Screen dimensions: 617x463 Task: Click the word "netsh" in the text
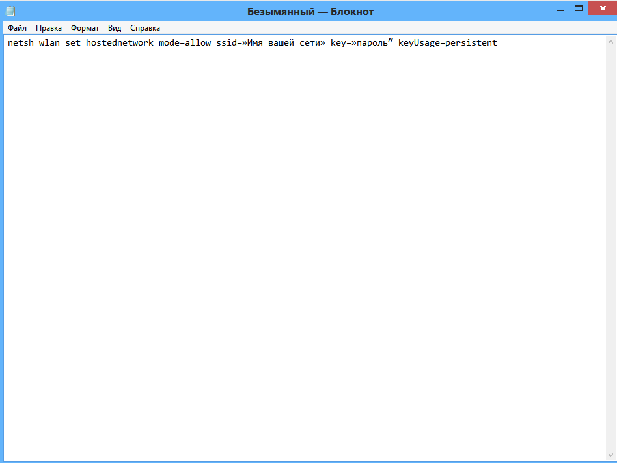21,42
